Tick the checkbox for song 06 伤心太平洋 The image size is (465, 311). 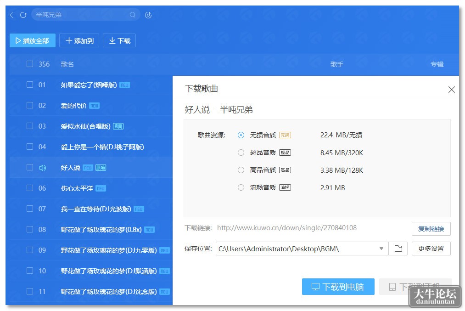[30, 188]
